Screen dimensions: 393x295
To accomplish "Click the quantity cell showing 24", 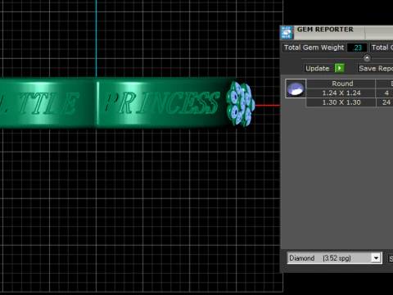I will 386,102.
